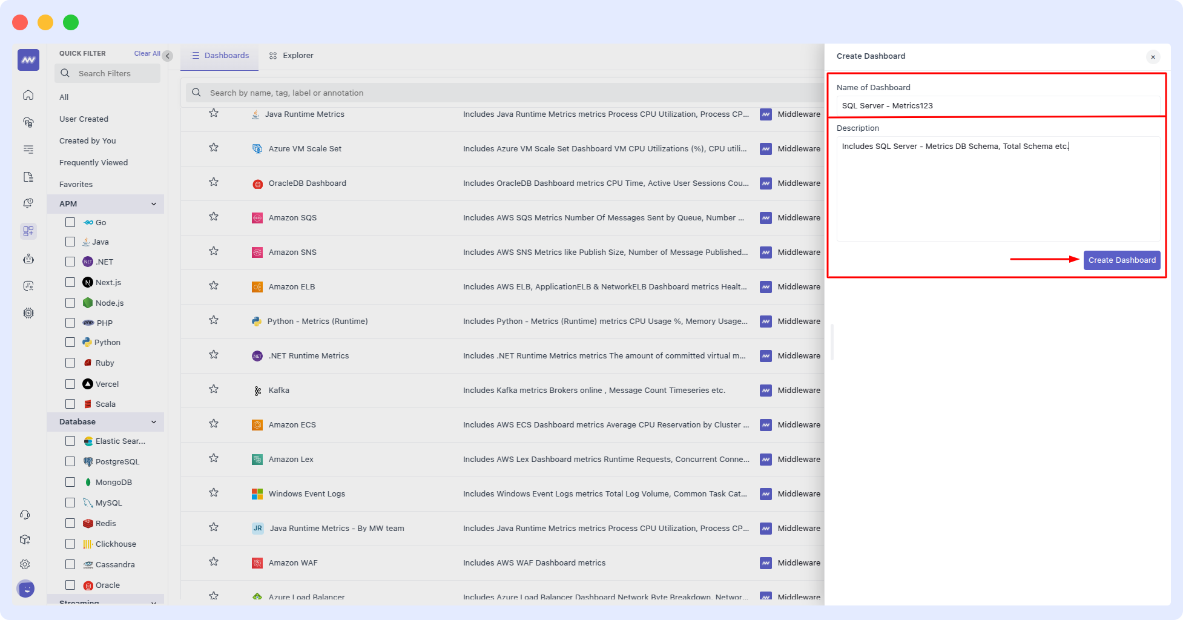Image resolution: width=1183 pixels, height=620 pixels.
Task: Check the MySQL filter checkbox
Action: click(x=70, y=503)
